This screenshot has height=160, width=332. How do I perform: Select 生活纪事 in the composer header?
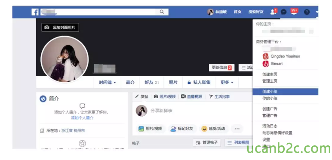[x=219, y=96]
